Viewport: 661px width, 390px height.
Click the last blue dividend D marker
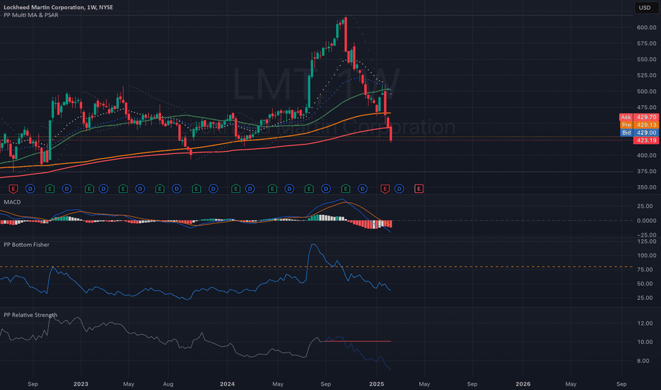399,189
